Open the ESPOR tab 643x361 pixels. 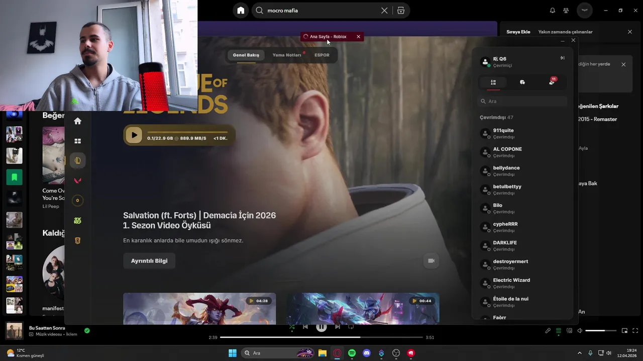pos(322,55)
